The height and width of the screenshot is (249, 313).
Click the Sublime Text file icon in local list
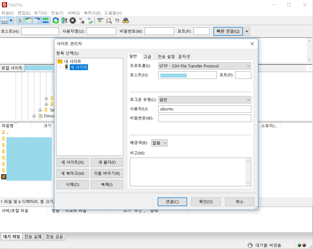4,177
